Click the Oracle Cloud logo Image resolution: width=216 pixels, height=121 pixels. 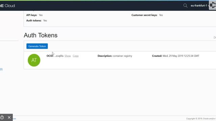pos(7,6)
